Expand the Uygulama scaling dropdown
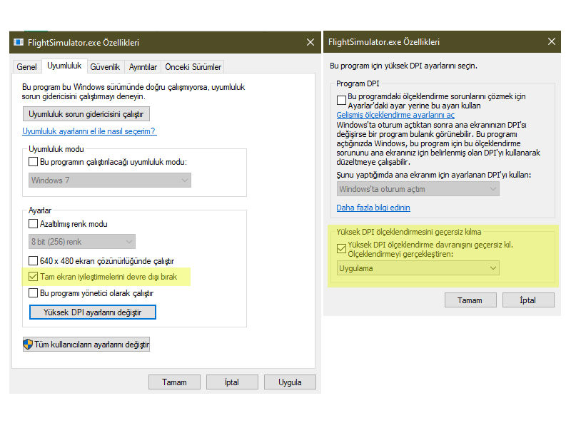 click(418, 268)
